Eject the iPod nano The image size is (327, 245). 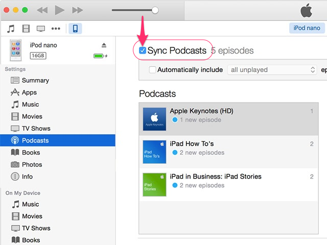(x=104, y=45)
